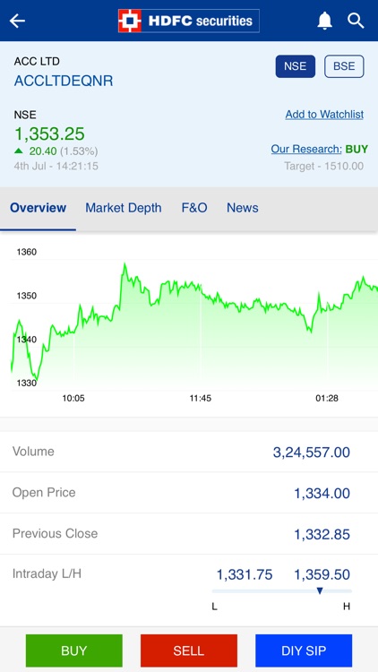Tap the red SELL button
Screen dimensions: 378x672
click(x=189, y=650)
